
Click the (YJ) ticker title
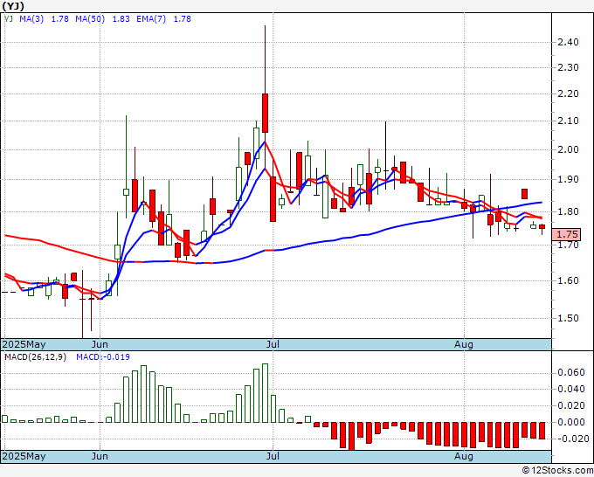[13, 6]
